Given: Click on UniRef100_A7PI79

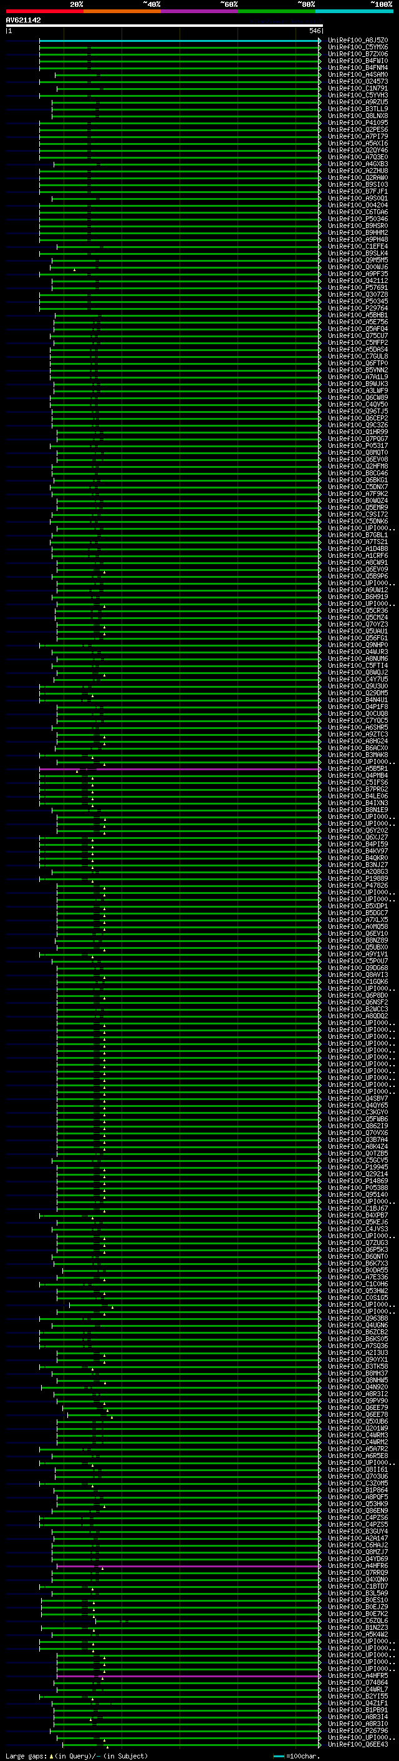Looking at the screenshot, I should tap(358, 137).
